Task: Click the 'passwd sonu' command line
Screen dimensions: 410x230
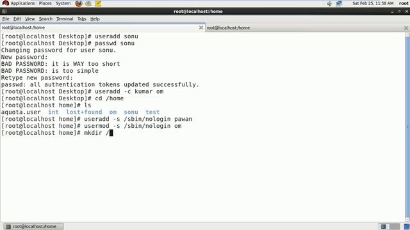Action: pyautogui.click(x=68, y=43)
